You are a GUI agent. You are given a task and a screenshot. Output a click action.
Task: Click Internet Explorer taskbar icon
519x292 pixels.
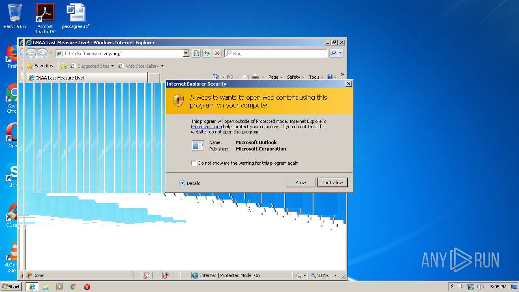(x=32, y=287)
